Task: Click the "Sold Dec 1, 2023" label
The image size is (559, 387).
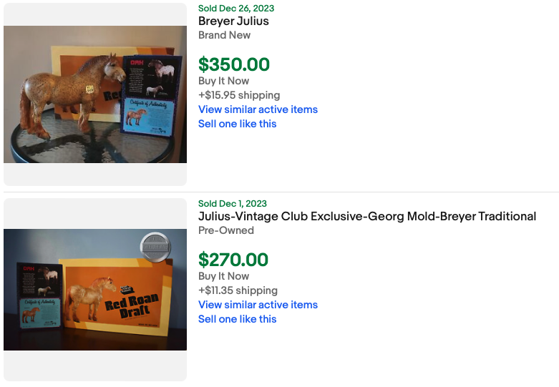Action: coord(233,203)
